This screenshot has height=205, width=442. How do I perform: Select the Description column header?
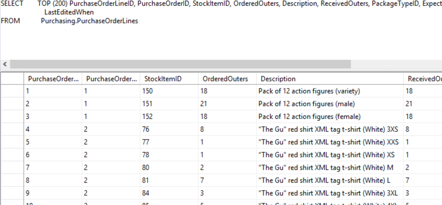[x=330, y=79]
